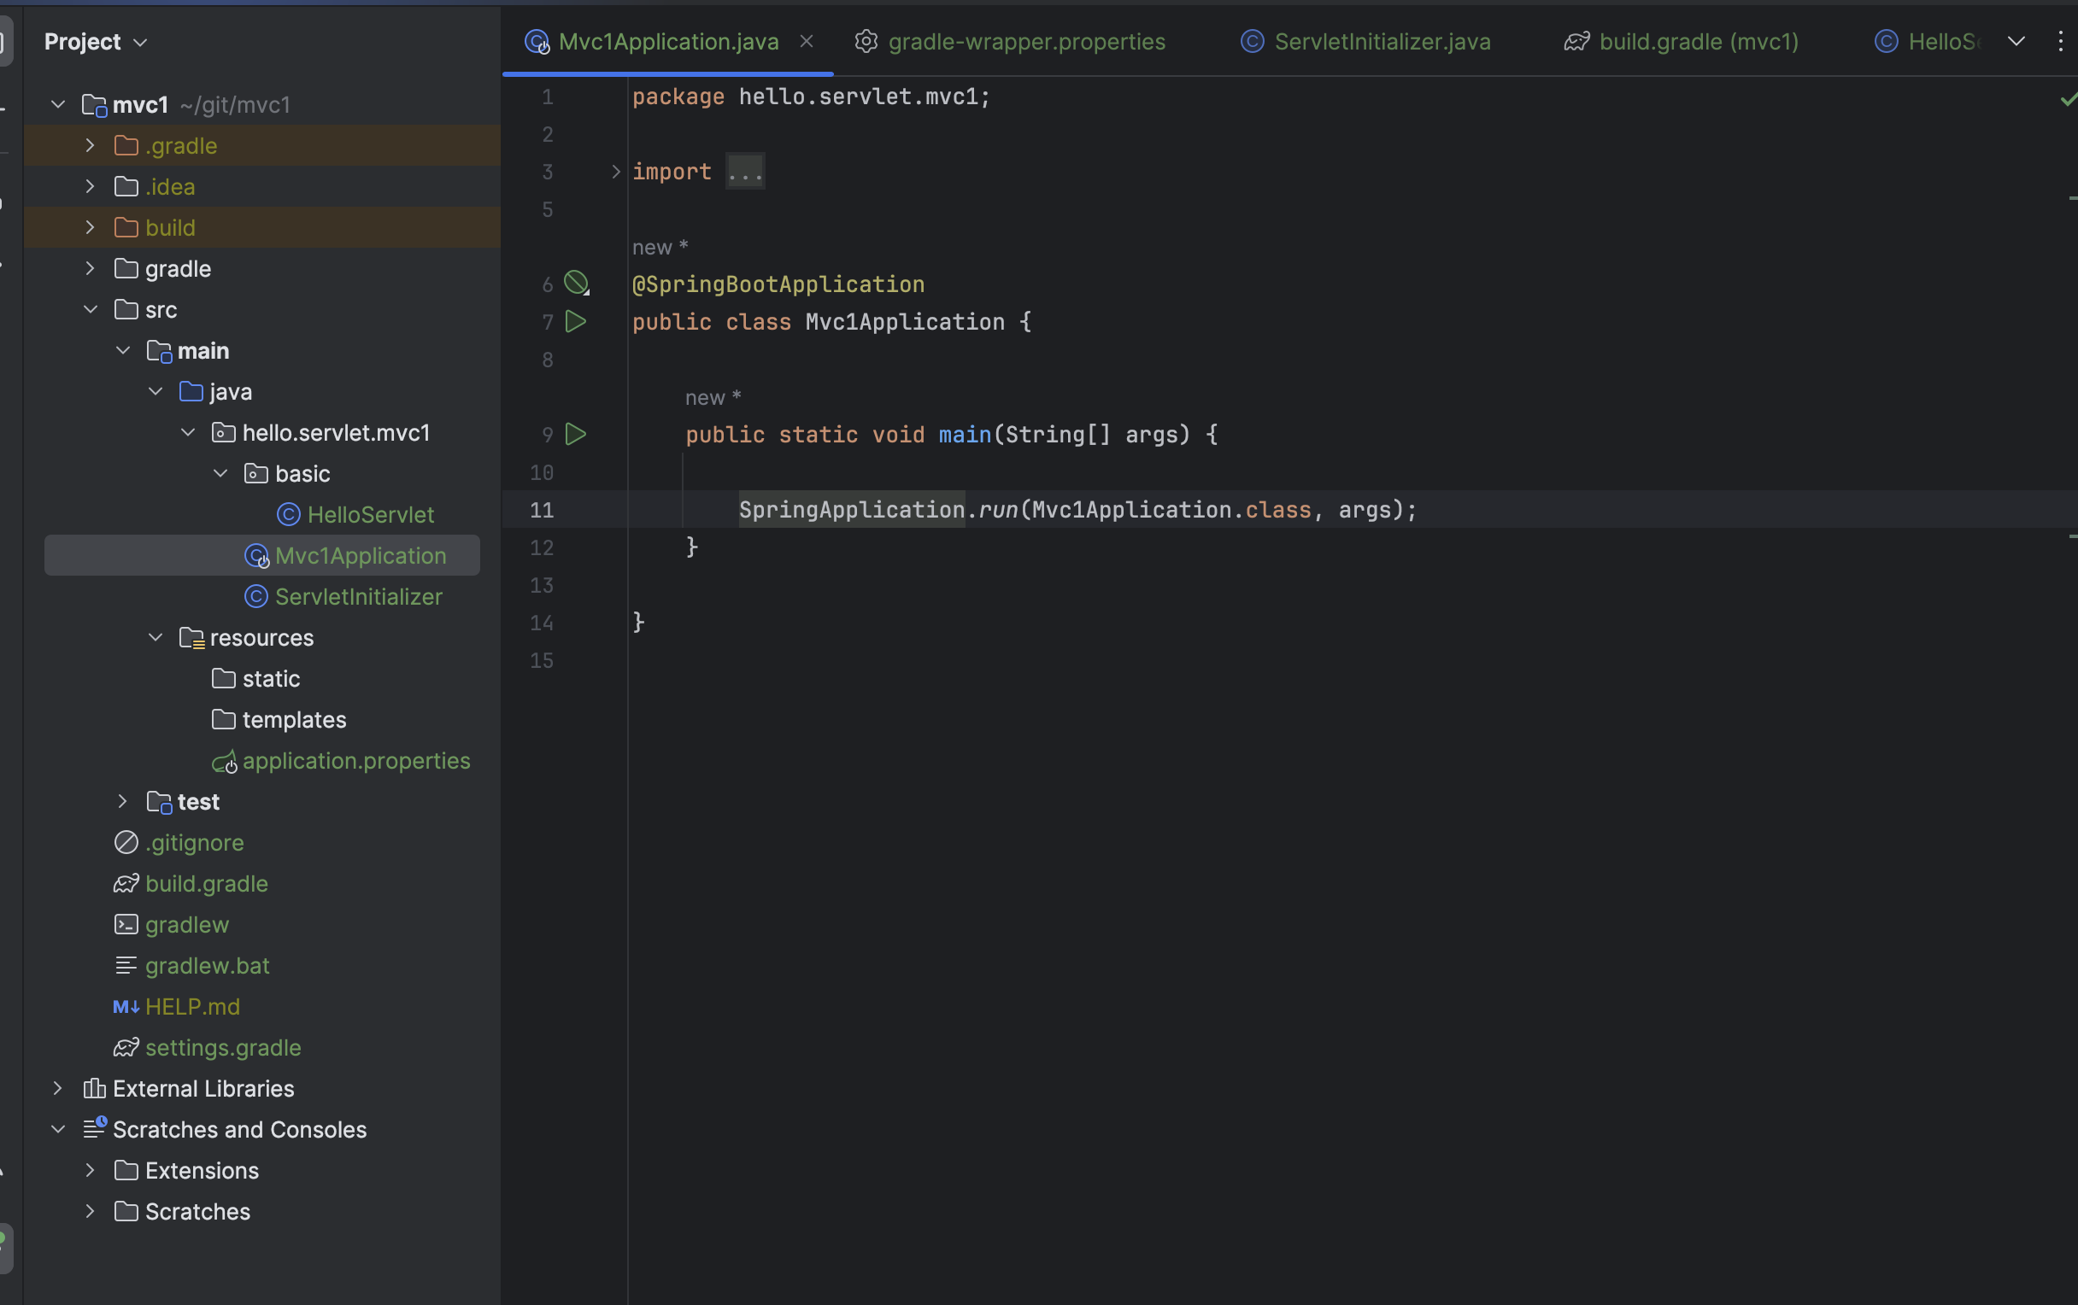Click the External Libraries icon
This screenshot has width=2078, height=1305.
(94, 1089)
